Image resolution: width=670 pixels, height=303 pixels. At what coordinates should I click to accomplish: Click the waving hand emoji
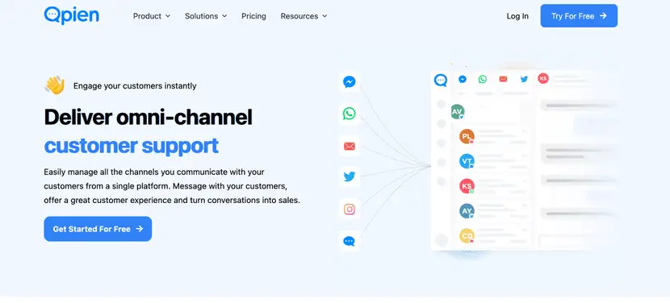pyautogui.click(x=54, y=85)
